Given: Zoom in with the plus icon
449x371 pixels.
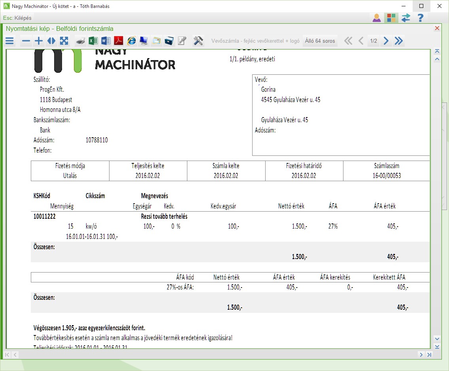Looking at the screenshot, I should (39, 41).
